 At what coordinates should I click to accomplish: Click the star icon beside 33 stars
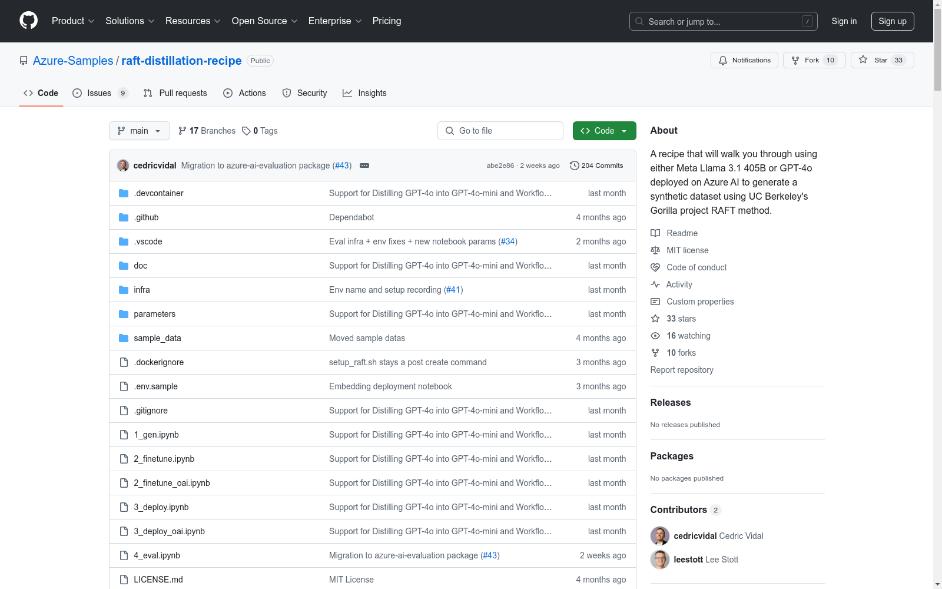(655, 319)
